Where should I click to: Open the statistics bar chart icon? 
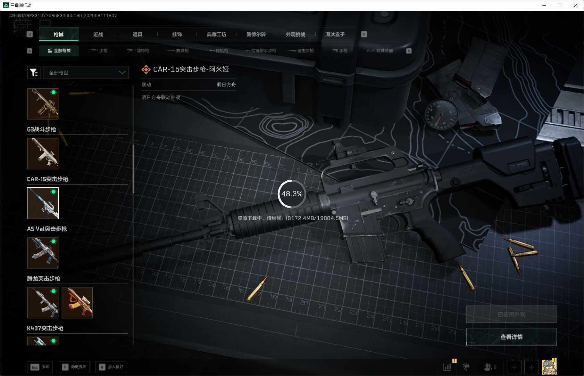point(447,367)
